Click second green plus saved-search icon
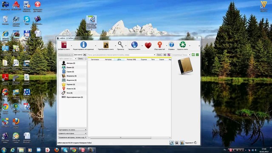Screen dimensions: 272x153 click(x=197, y=55)
